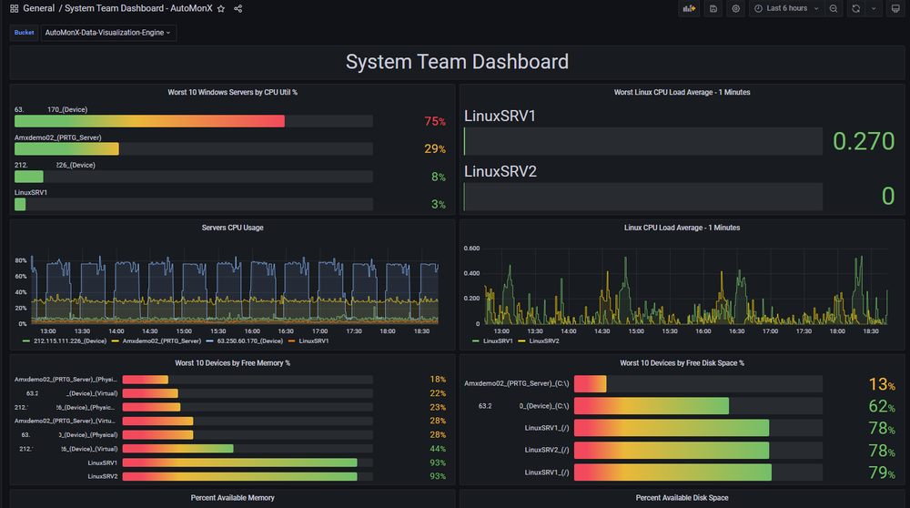This screenshot has width=910, height=508.
Task: Click the 3% LinuxSRV1 CPU value
Action: pyautogui.click(x=439, y=204)
